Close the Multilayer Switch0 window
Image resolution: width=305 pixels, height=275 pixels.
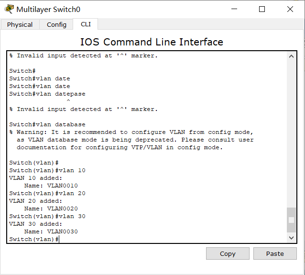tap(290, 9)
